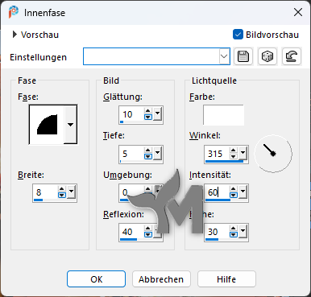The width and height of the screenshot is (311, 297).
Task: Click the Reflexion input field
Action: [131, 232]
